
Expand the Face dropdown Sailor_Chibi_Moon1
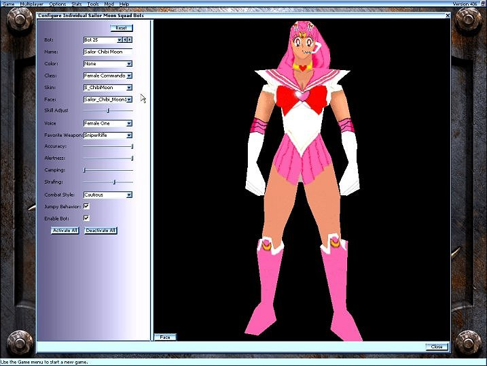pyautogui.click(x=129, y=99)
